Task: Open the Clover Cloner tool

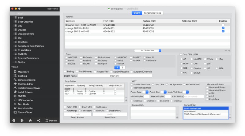Action: (x=25, y=112)
